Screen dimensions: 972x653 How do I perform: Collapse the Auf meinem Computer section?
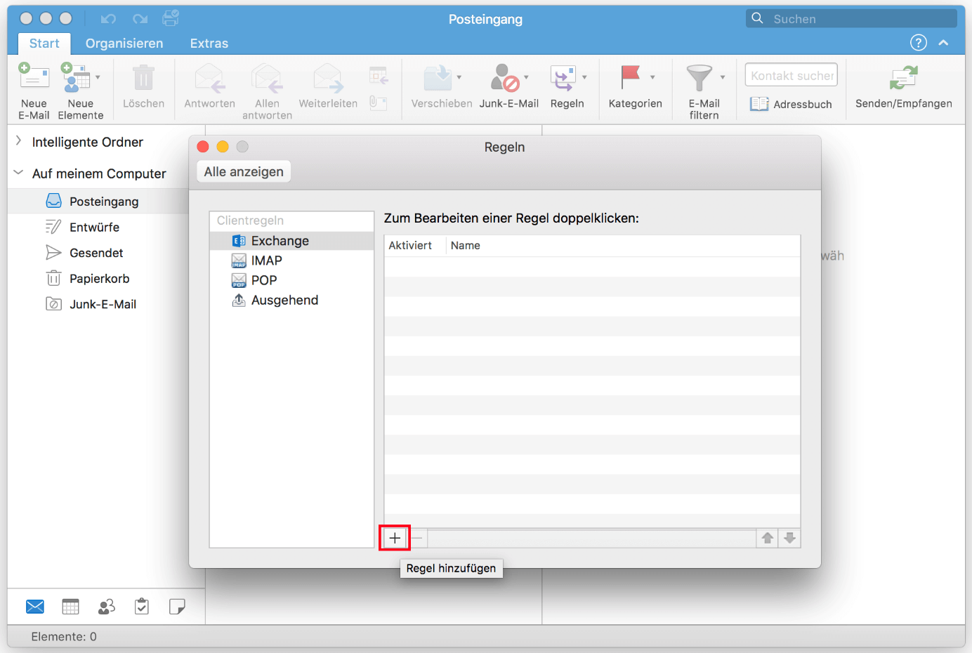[x=19, y=173]
